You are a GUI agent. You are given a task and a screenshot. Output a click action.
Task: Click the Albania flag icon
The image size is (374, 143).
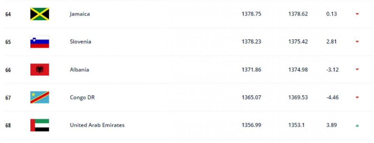click(x=40, y=70)
